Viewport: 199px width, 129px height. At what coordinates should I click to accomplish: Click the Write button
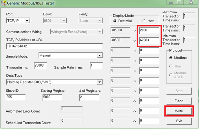pyautogui.click(x=179, y=111)
